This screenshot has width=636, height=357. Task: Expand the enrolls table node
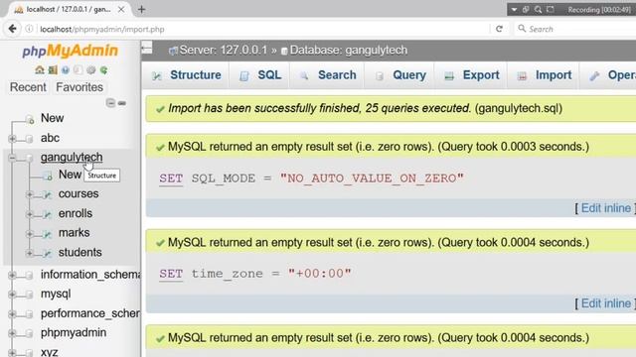[x=29, y=214]
